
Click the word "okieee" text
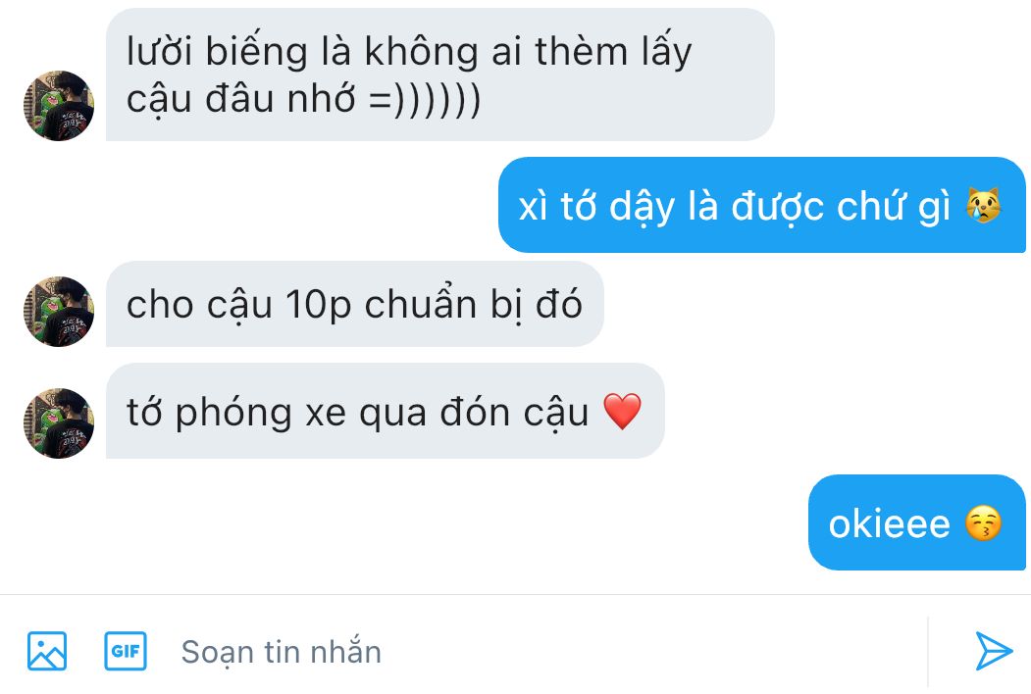[x=889, y=524]
